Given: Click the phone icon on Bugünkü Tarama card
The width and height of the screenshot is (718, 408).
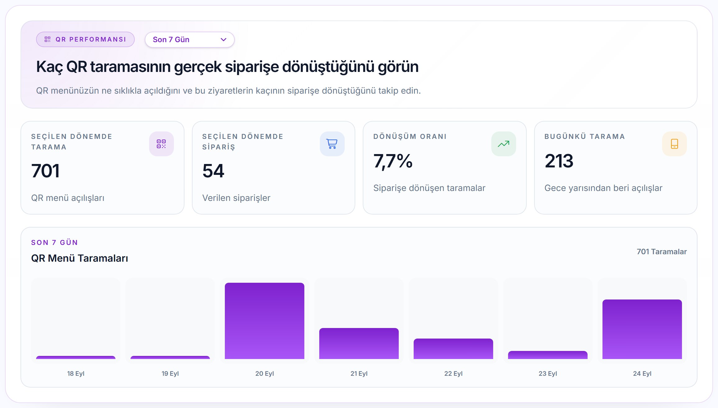Looking at the screenshot, I should 674,144.
